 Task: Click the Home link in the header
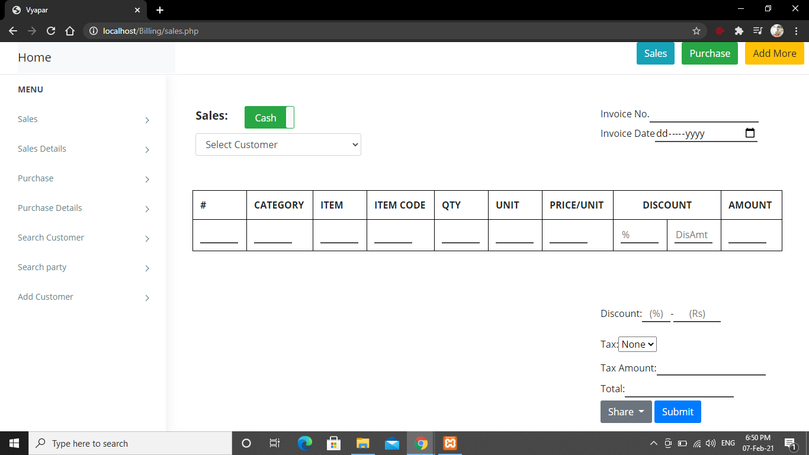(x=34, y=57)
